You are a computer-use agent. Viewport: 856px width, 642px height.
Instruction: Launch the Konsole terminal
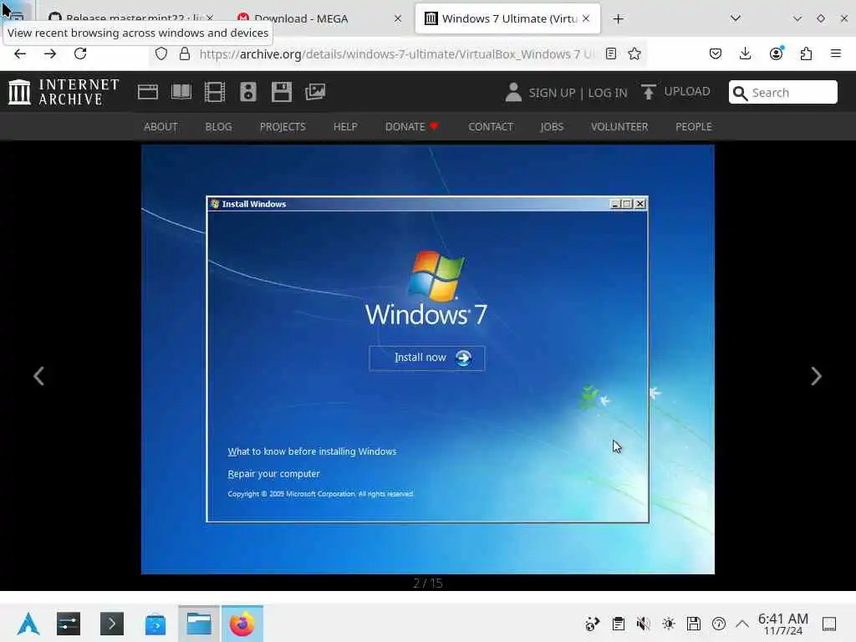pyautogui.click(x=112, y=624)
